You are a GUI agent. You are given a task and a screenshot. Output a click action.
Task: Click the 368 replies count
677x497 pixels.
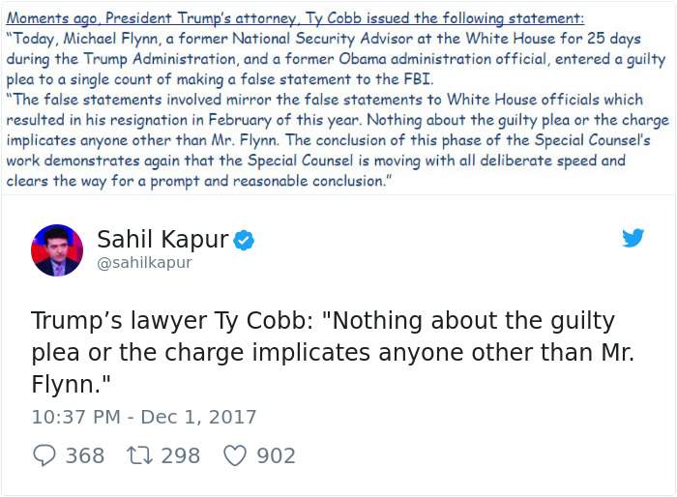click(85, 456)
